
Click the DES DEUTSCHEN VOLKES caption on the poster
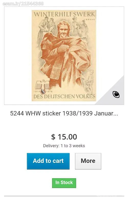64,96
